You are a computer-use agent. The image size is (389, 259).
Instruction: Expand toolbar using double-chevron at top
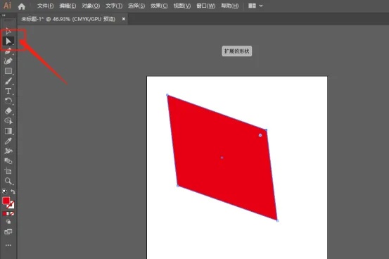pyautogui.click(x=4, y=15)
